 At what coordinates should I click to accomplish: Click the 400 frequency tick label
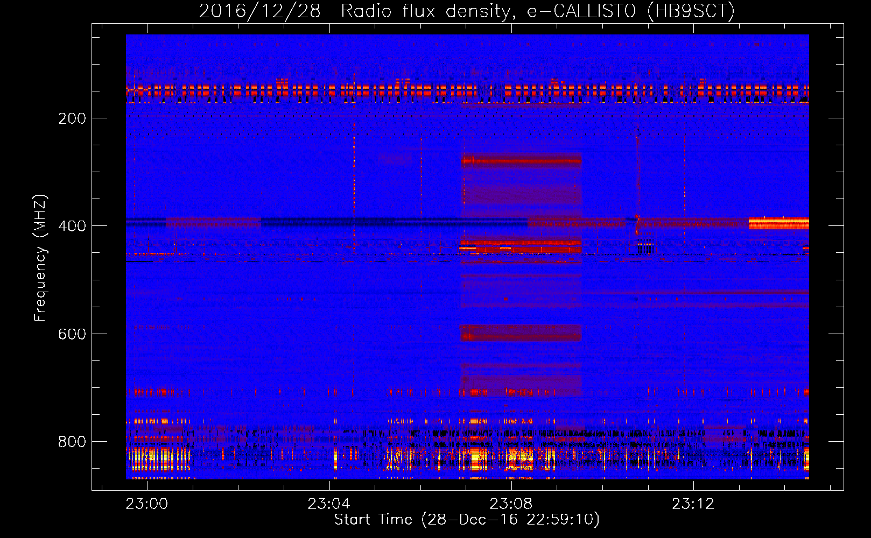(72, 226)
